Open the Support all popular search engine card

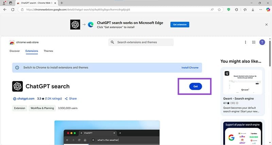point(242,132)
